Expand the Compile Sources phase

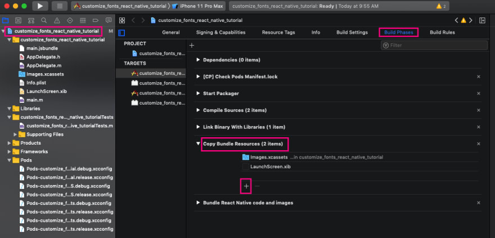(x=198, y=110)
